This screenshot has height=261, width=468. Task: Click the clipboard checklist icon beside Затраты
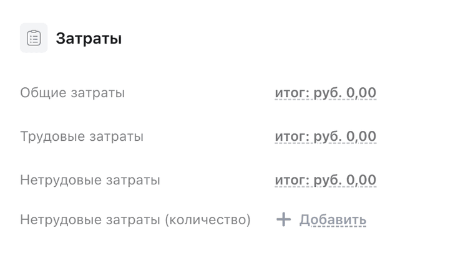[34, 38]
